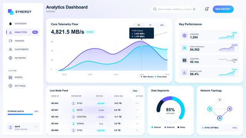The image size is (246, 138).
Task: Go to Customers in sidebar
Action: pos(23,49)
